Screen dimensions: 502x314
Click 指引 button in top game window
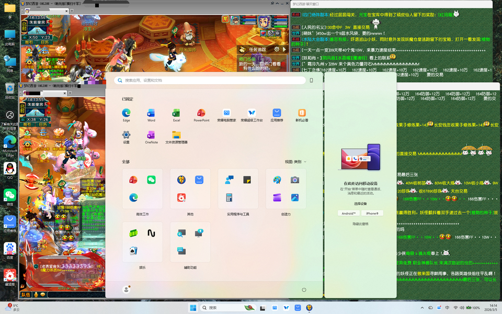coord(29,42)
